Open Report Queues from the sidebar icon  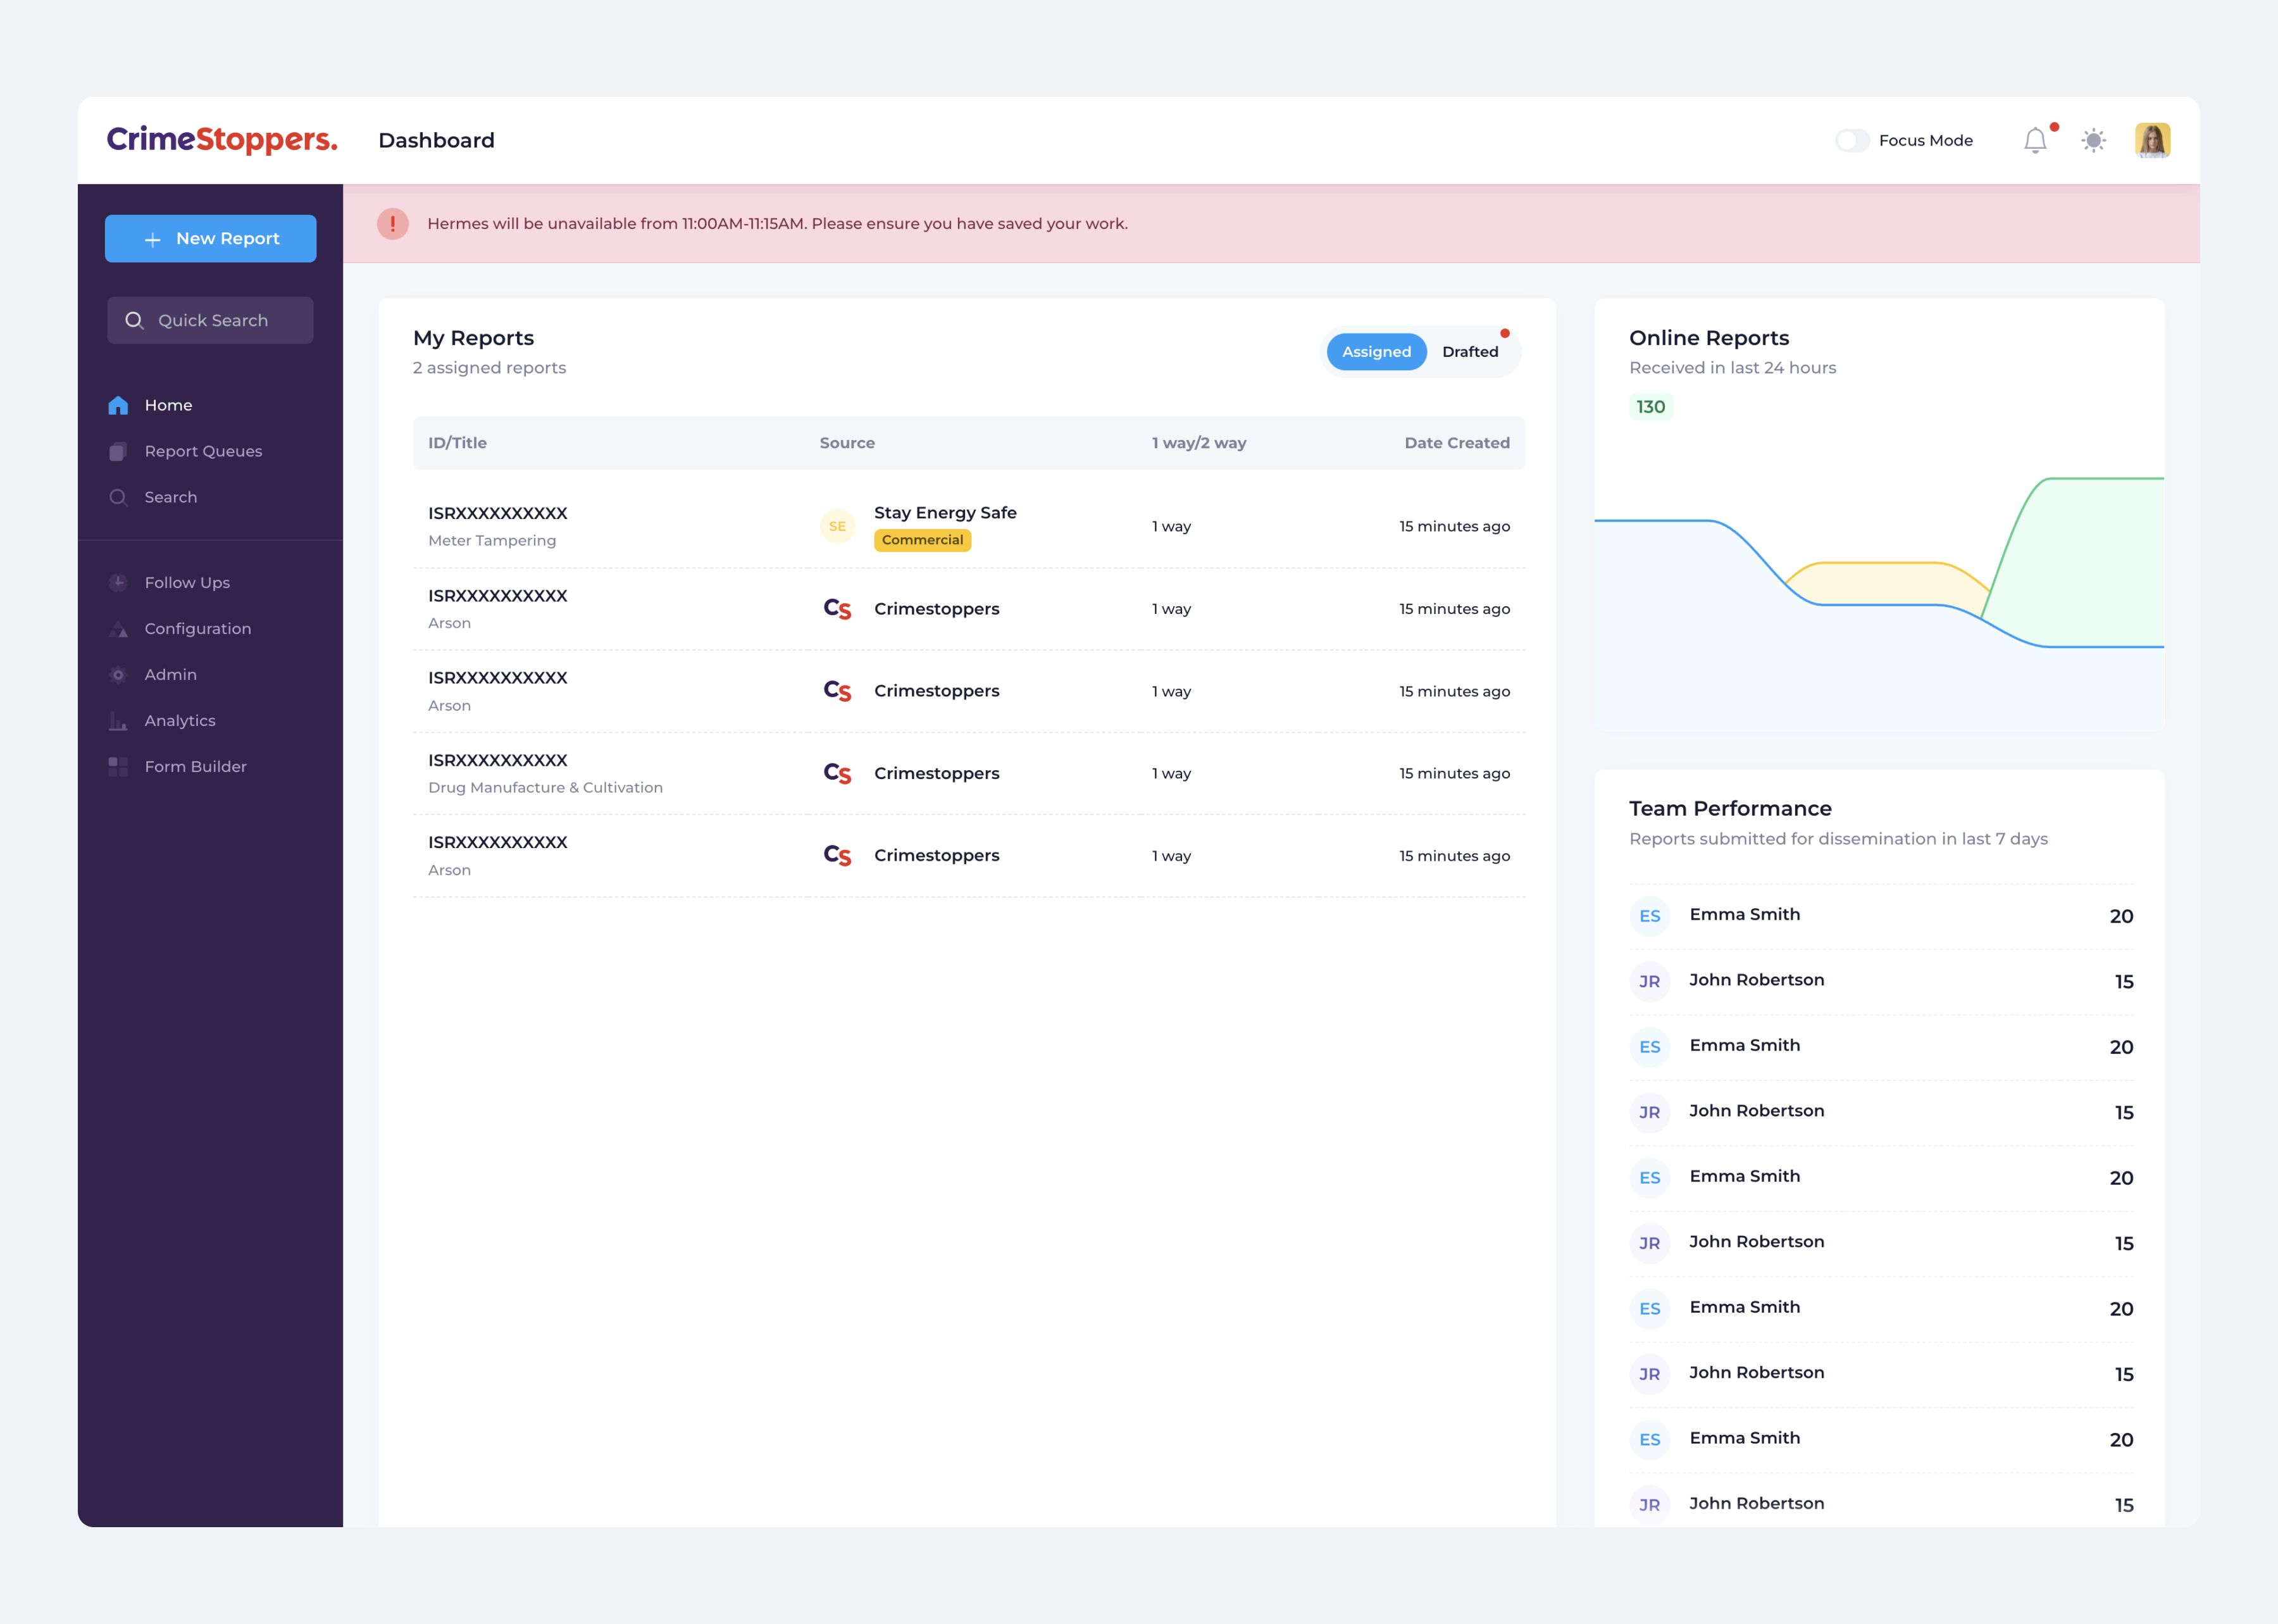tap(117, 451)
